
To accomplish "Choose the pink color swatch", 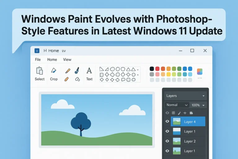I will pos(157,74).
